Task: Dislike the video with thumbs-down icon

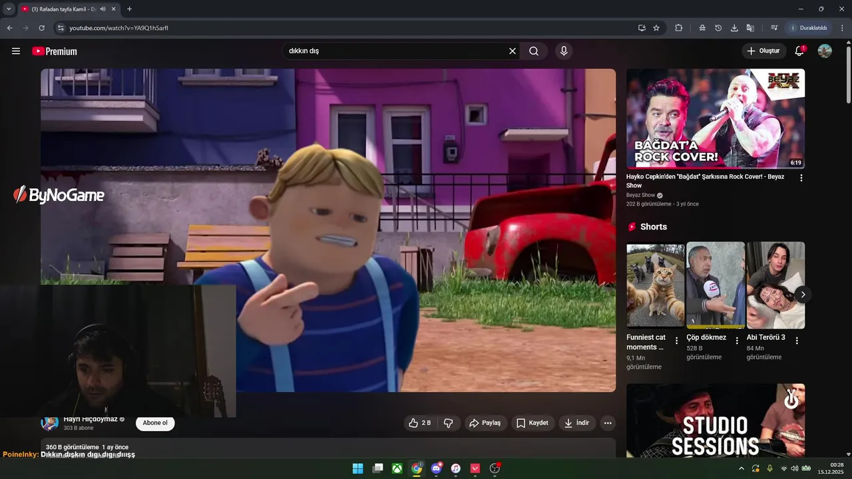Action: tap(449, 423)
